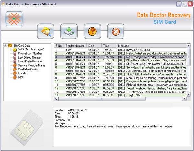Select message row 2 starting with Hello
This screenshot has height=151, width=194.
[120, 53]
